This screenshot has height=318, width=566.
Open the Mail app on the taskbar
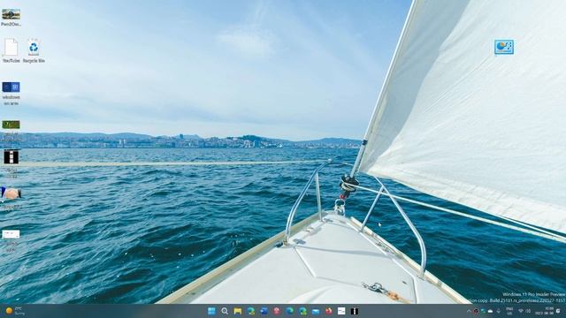[316, 311]
